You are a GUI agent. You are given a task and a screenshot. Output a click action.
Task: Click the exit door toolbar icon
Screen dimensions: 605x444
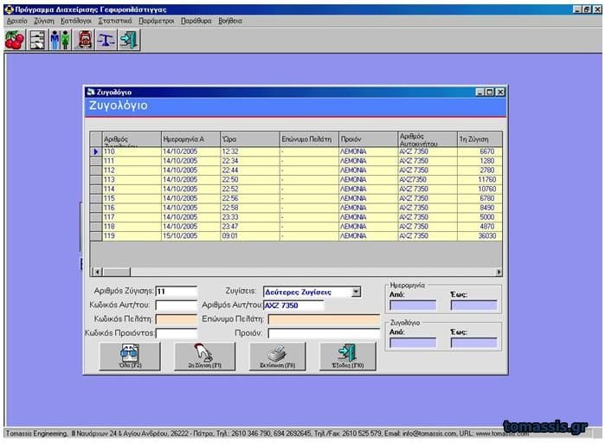pos(129,40)
